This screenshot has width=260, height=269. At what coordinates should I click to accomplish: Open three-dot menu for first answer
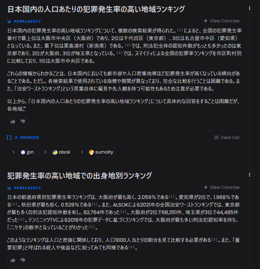pos(249,8)
